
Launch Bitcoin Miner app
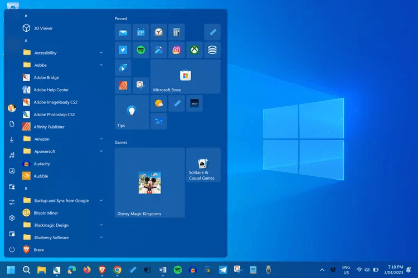pos(62,213)
